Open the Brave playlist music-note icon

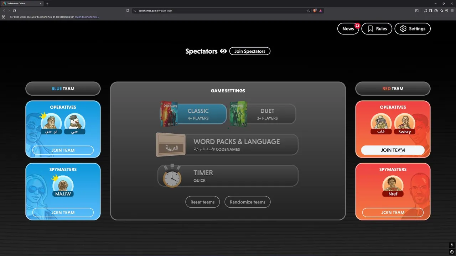pos(425,11)
